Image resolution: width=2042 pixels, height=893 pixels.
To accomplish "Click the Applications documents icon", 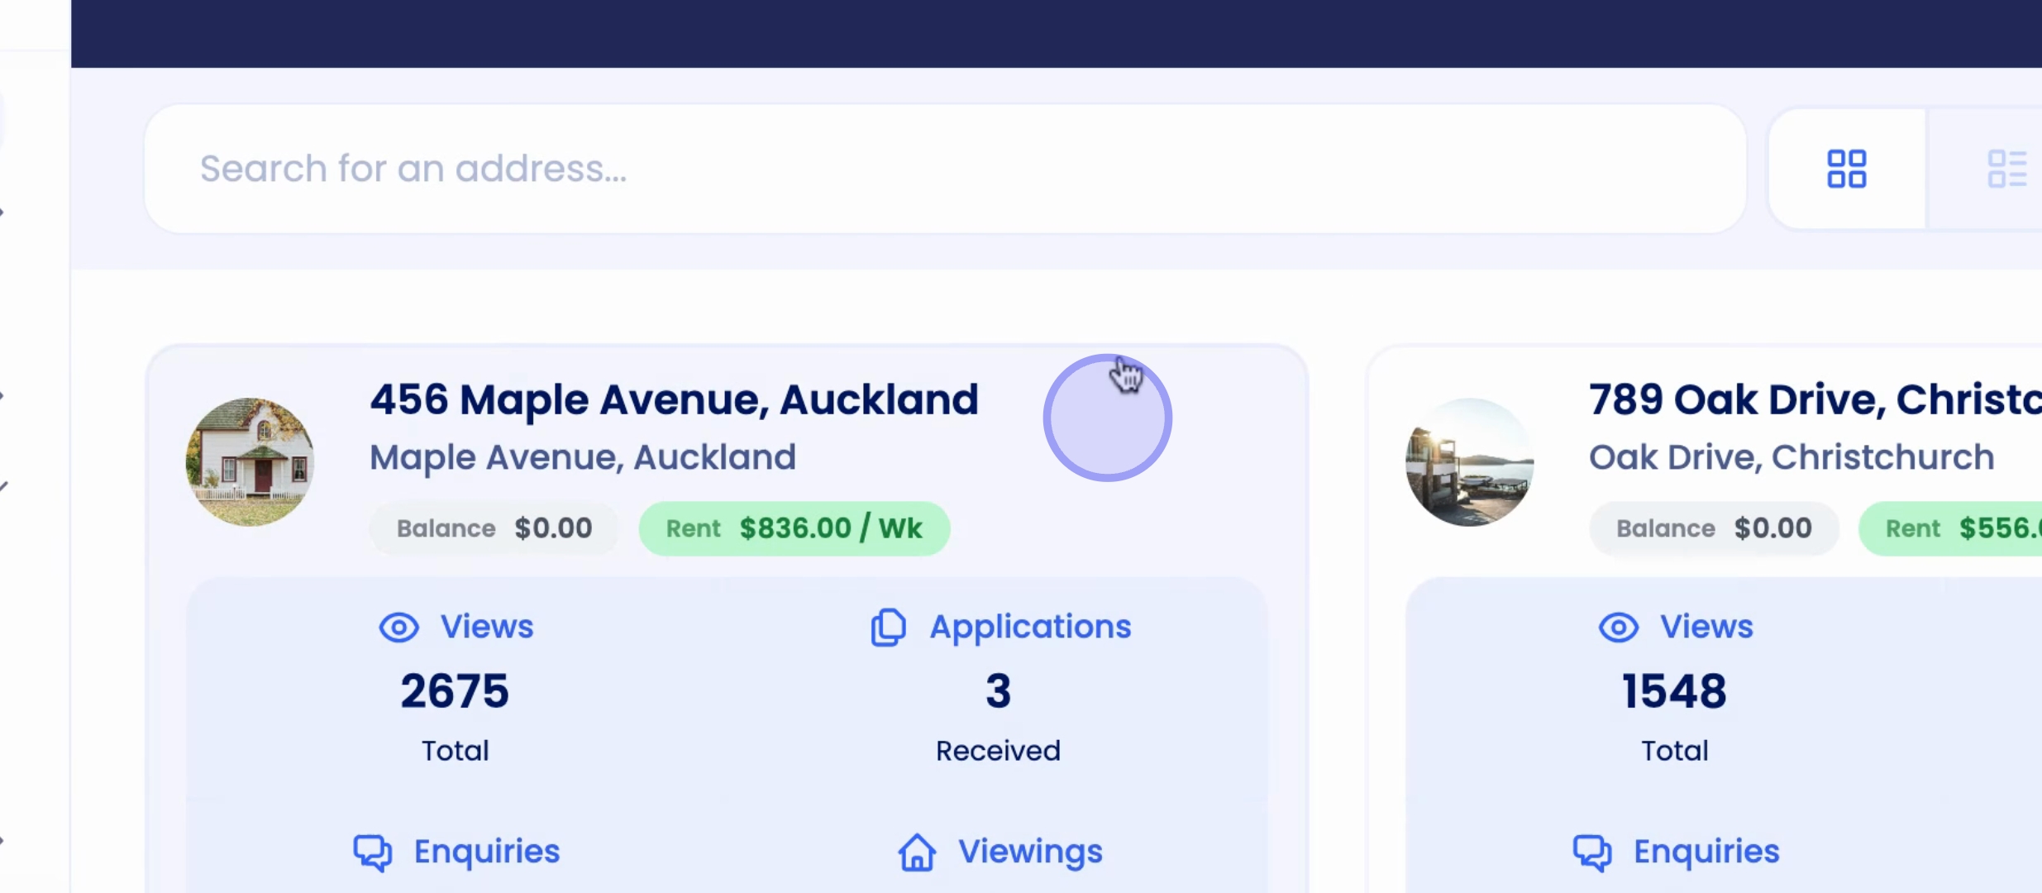I will pyautogui.click(x=889, y=628).
